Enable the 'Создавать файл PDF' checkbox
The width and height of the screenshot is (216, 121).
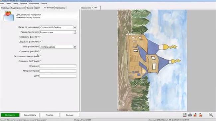click(x=40, y=51)
